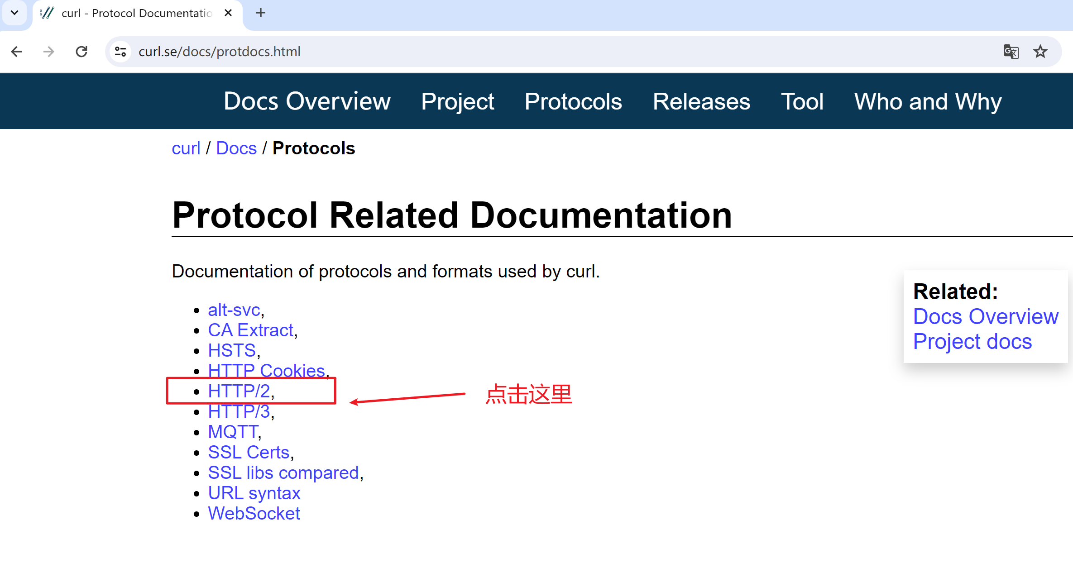This screenshot has height=587, width=1073.
Task: Open Releases in the navigation bar
Action: (x=701, y=101)
